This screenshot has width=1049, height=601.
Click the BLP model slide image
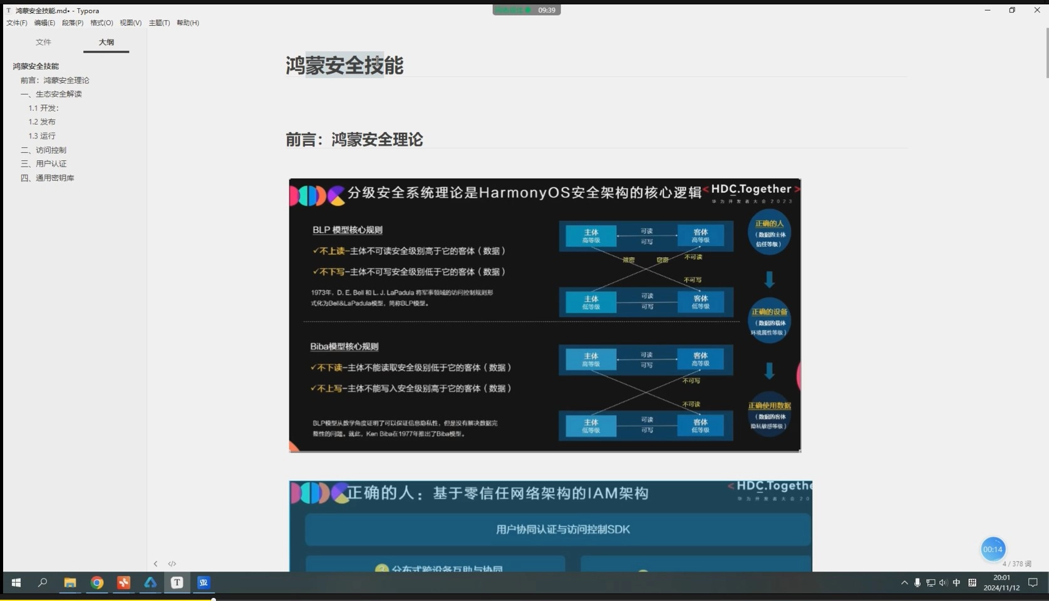[544, 315]
